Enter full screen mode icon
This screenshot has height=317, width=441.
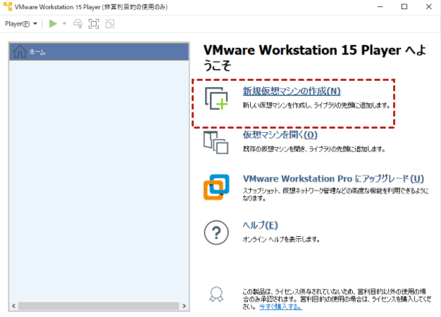[x=94, y=24]
